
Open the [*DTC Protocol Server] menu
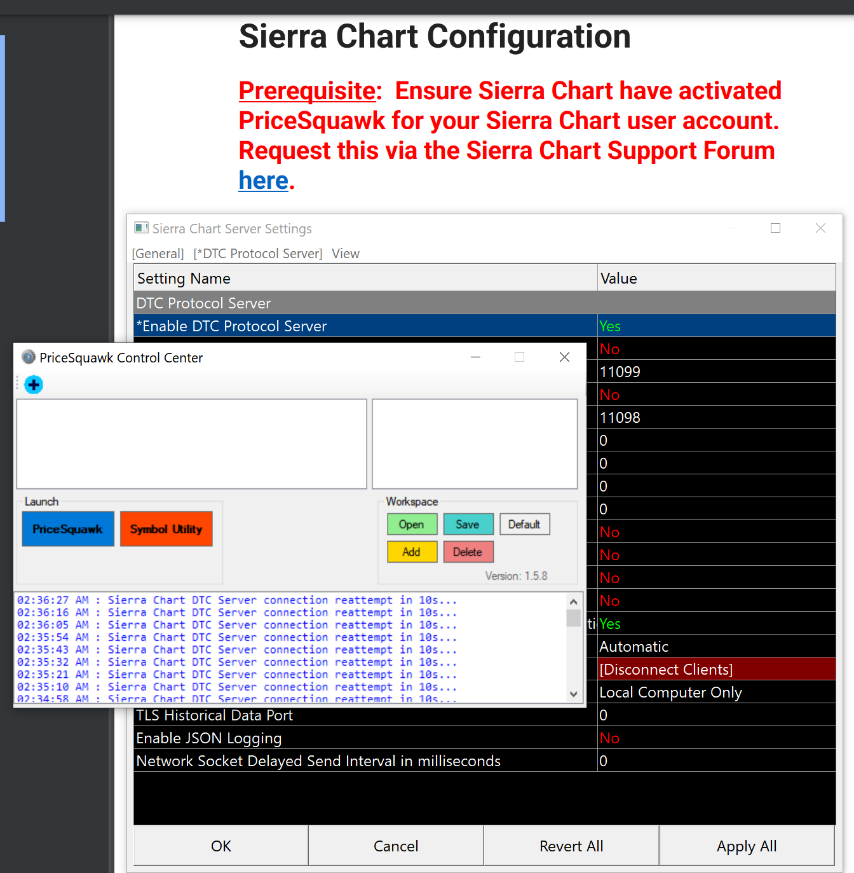258,254
